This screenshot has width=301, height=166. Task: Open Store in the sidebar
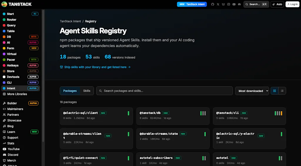pyautogui.click(x=21, y=71)
